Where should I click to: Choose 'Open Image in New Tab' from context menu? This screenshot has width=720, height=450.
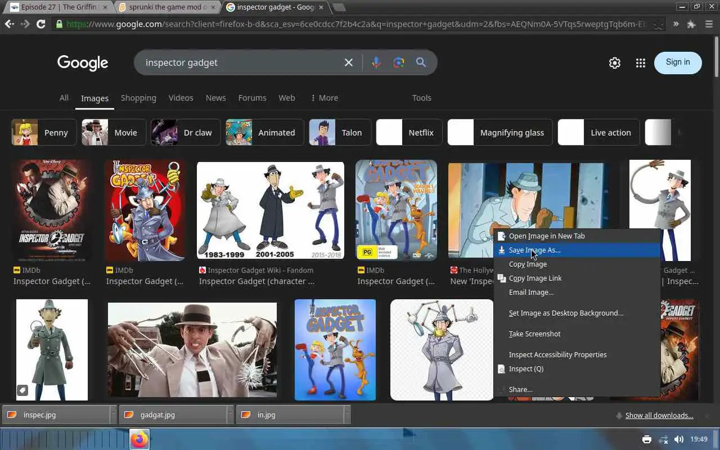point(577,236)
